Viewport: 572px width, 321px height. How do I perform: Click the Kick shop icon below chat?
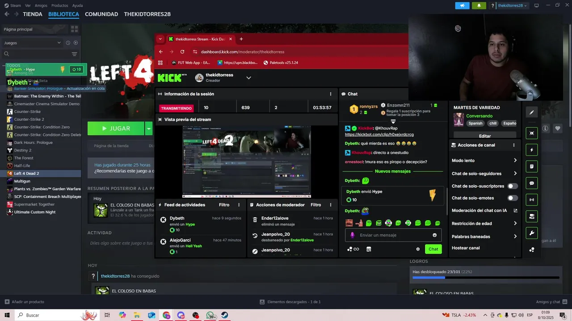click(x=369, y=249)
